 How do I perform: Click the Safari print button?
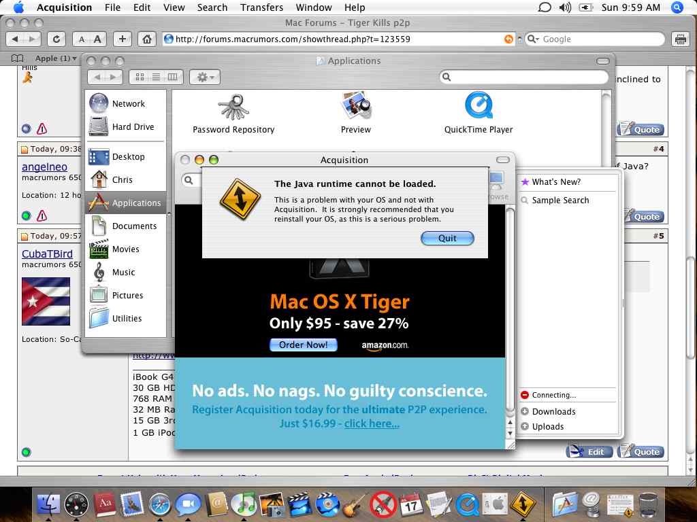pyautogui.click(x=680, y=39)
